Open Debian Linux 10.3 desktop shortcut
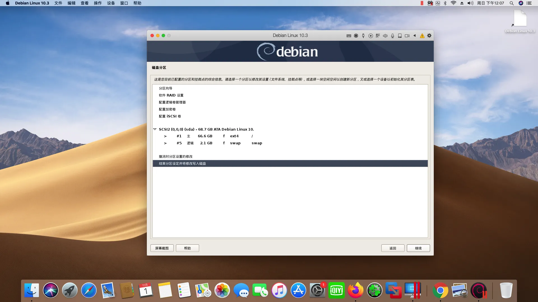Viewport: 538px width, 302px height. [x=520, y=21]
